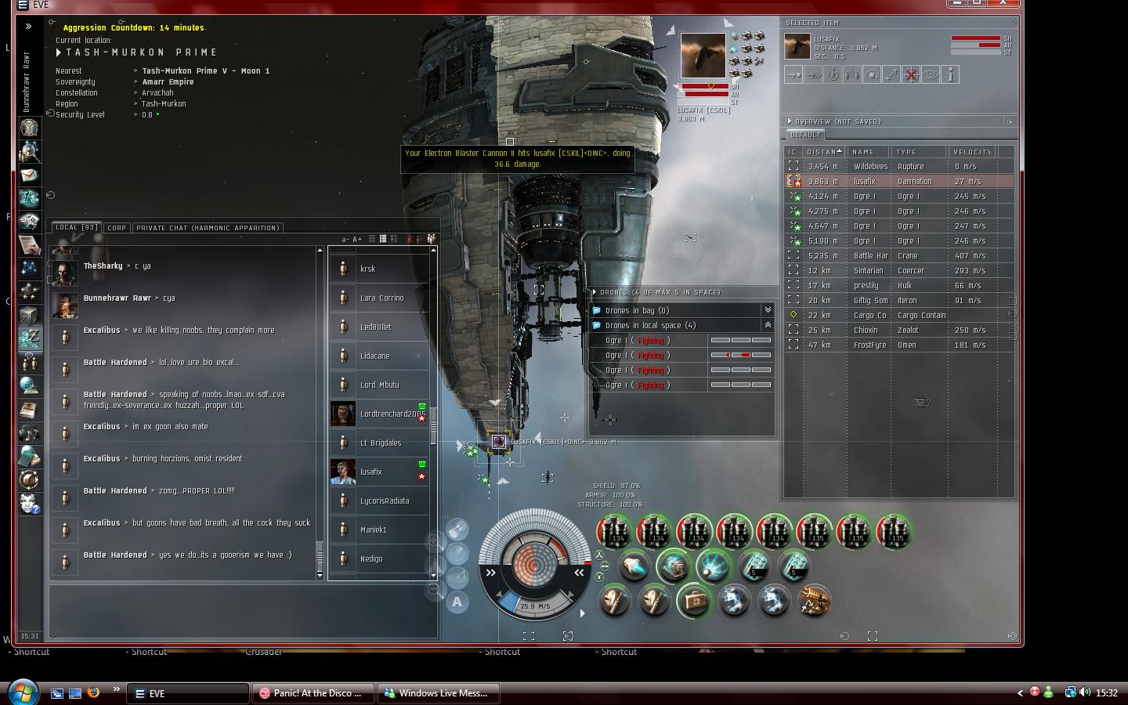Activate the rocket-shaped module in the middle rack
This screenshot has height=705, width=1128.
(634, 566)
